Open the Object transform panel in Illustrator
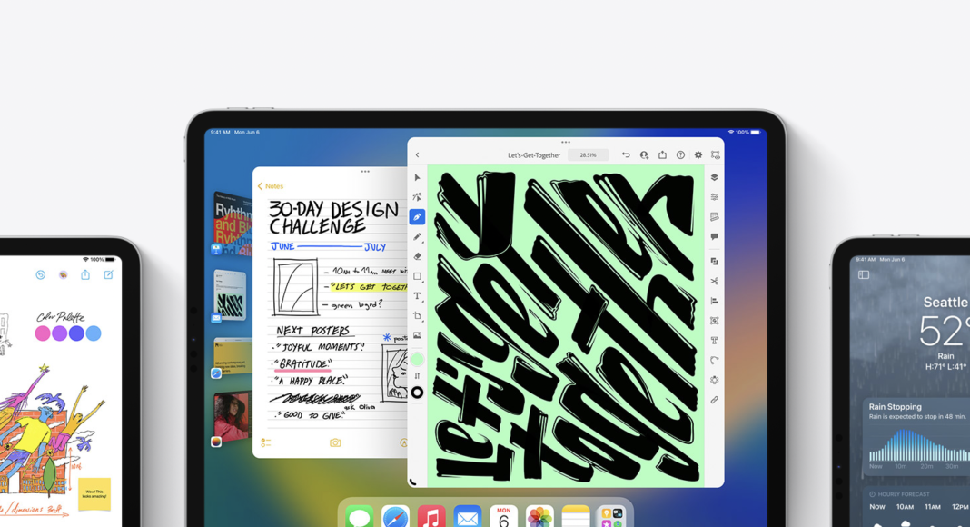This screenshot has width=970, height=527. pos(715,321)
